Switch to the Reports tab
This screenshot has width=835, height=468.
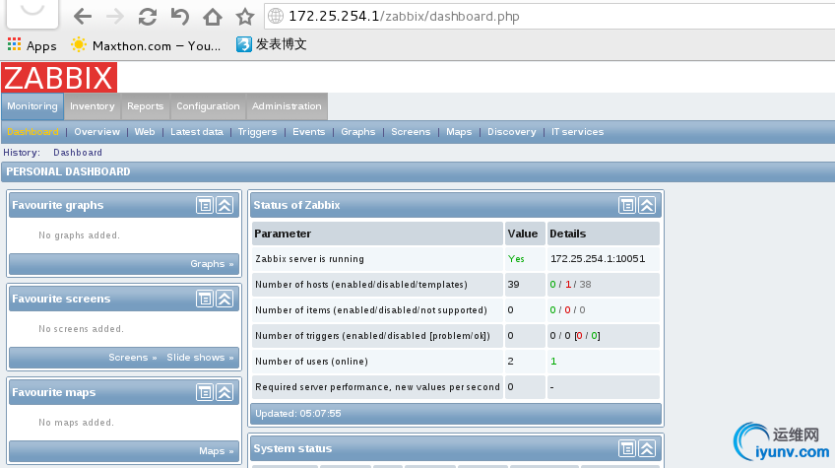pos(145,106)
